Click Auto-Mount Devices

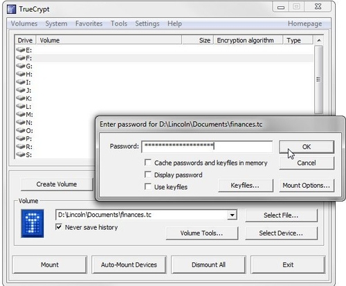pyautogui.click(x=129, y=265)
